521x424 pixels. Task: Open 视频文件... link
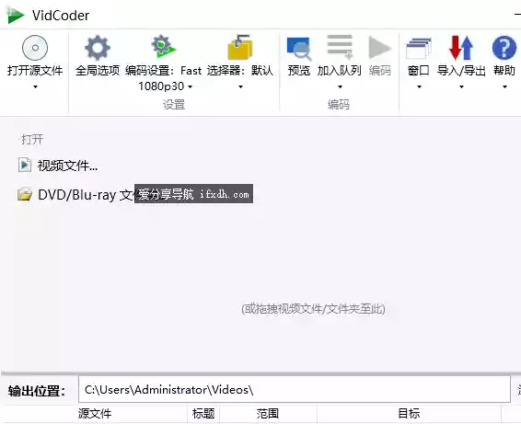click(x=67, y=166)
